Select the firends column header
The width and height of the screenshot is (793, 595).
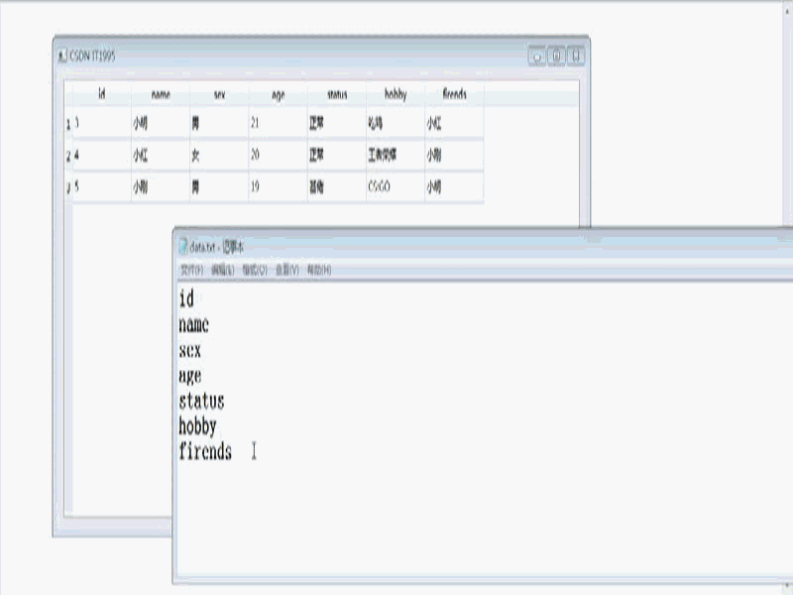453,94
